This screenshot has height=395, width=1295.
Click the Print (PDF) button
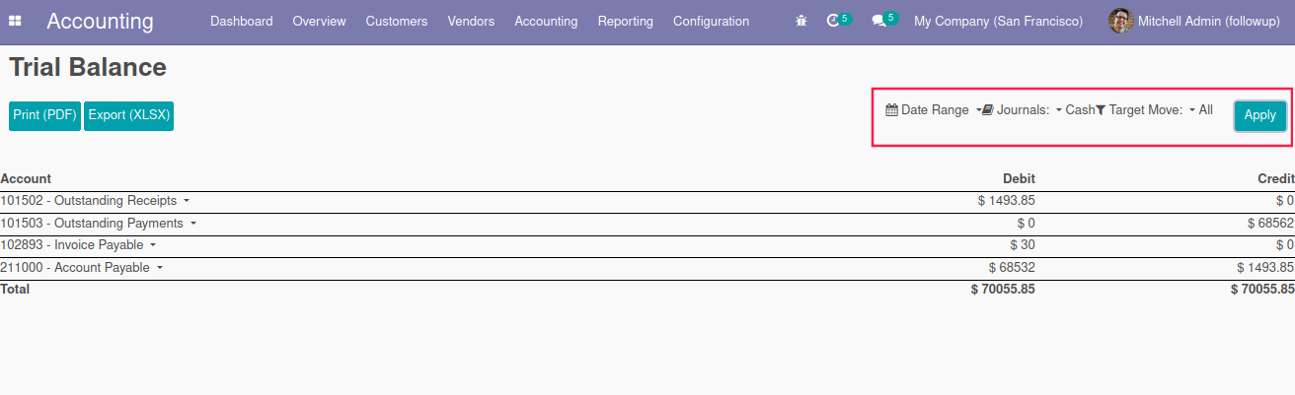44,115
